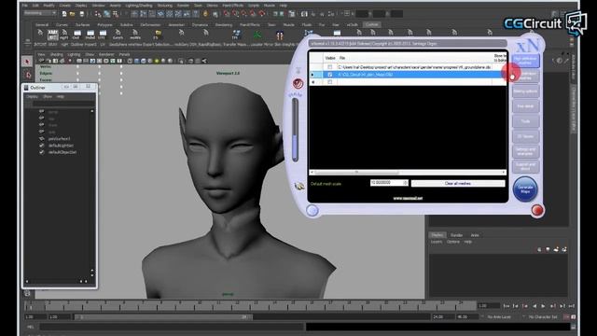The image size is (597, 336).
Task: Go to the start of the playback range
Action: click(x=507, y=306)
